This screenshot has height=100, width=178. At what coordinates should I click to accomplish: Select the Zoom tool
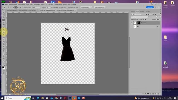(4, 61)
